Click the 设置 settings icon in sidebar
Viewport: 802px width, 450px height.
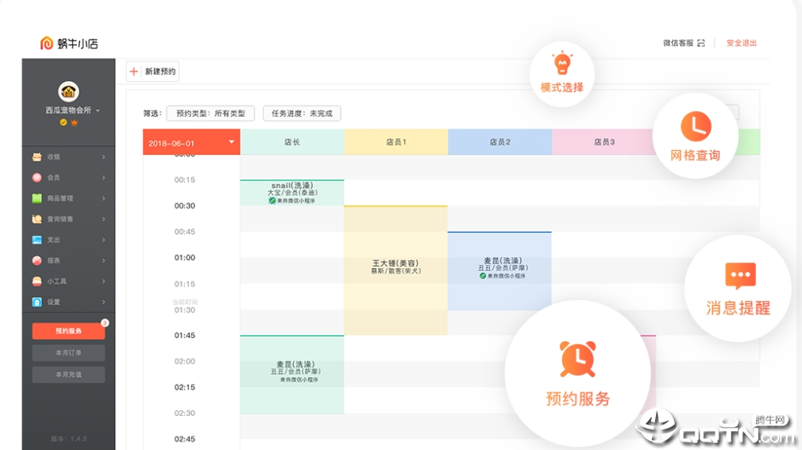pos(37,302)
